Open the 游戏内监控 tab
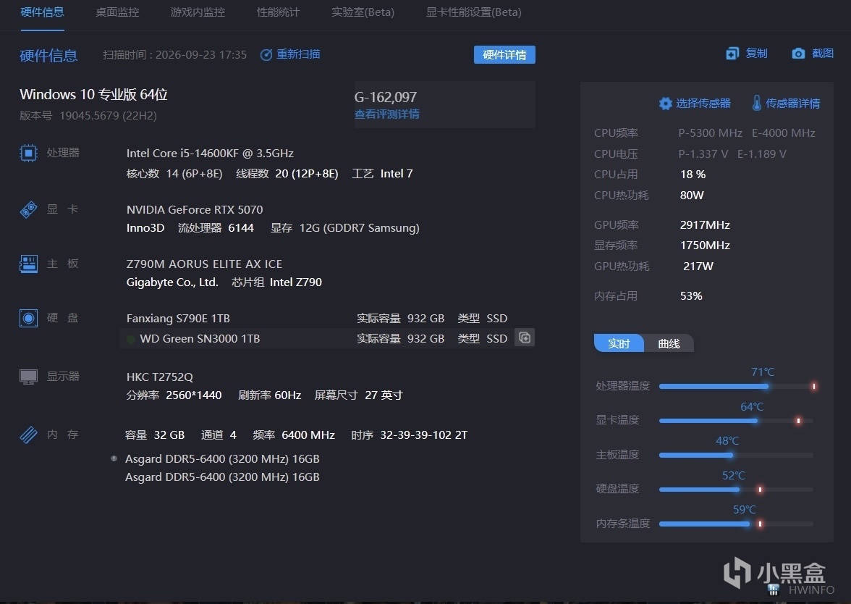851x604 pixels. point(198,12)
